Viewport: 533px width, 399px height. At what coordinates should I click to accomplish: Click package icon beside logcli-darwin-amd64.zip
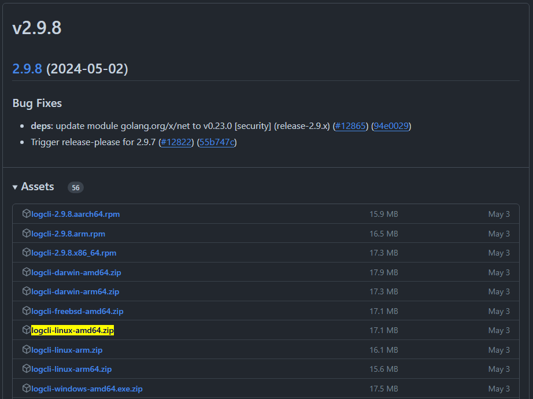(26, 272)
